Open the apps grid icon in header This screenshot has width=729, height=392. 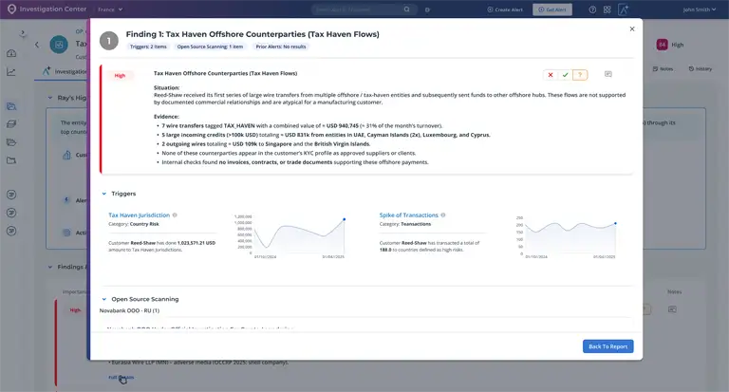point(607,9)
